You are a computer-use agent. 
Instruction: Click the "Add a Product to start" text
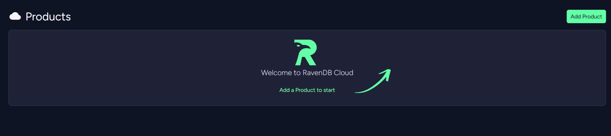(307, 90)
